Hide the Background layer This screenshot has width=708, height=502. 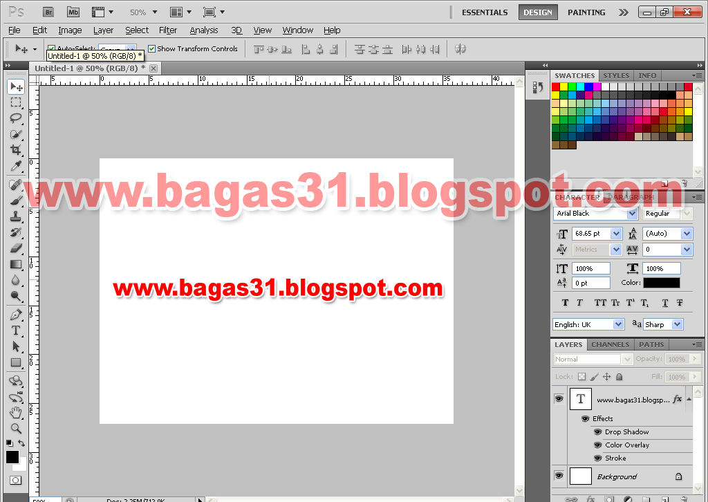559,476
